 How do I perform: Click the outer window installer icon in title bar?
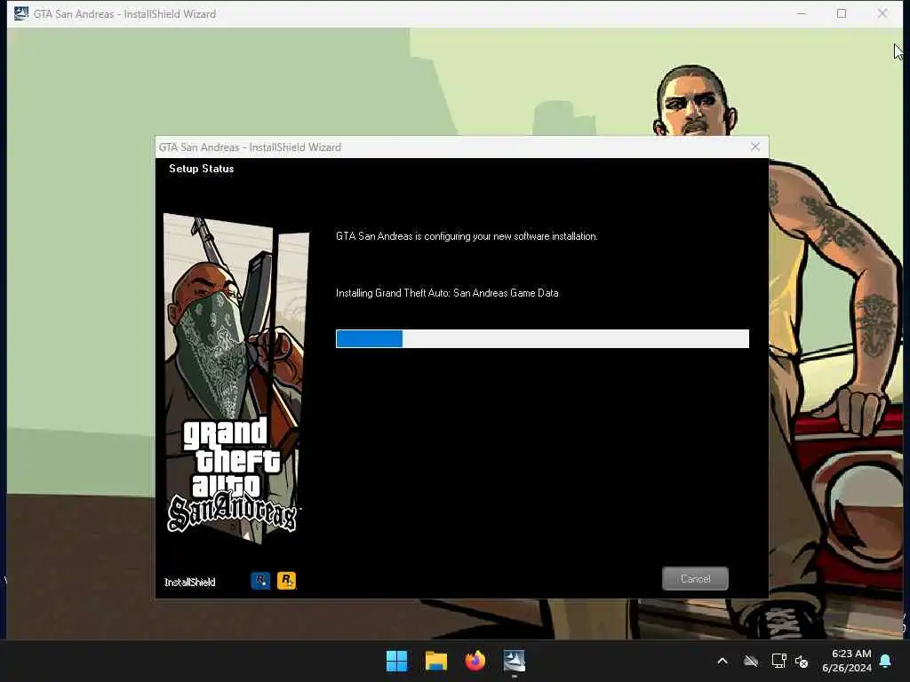(21, 13)
